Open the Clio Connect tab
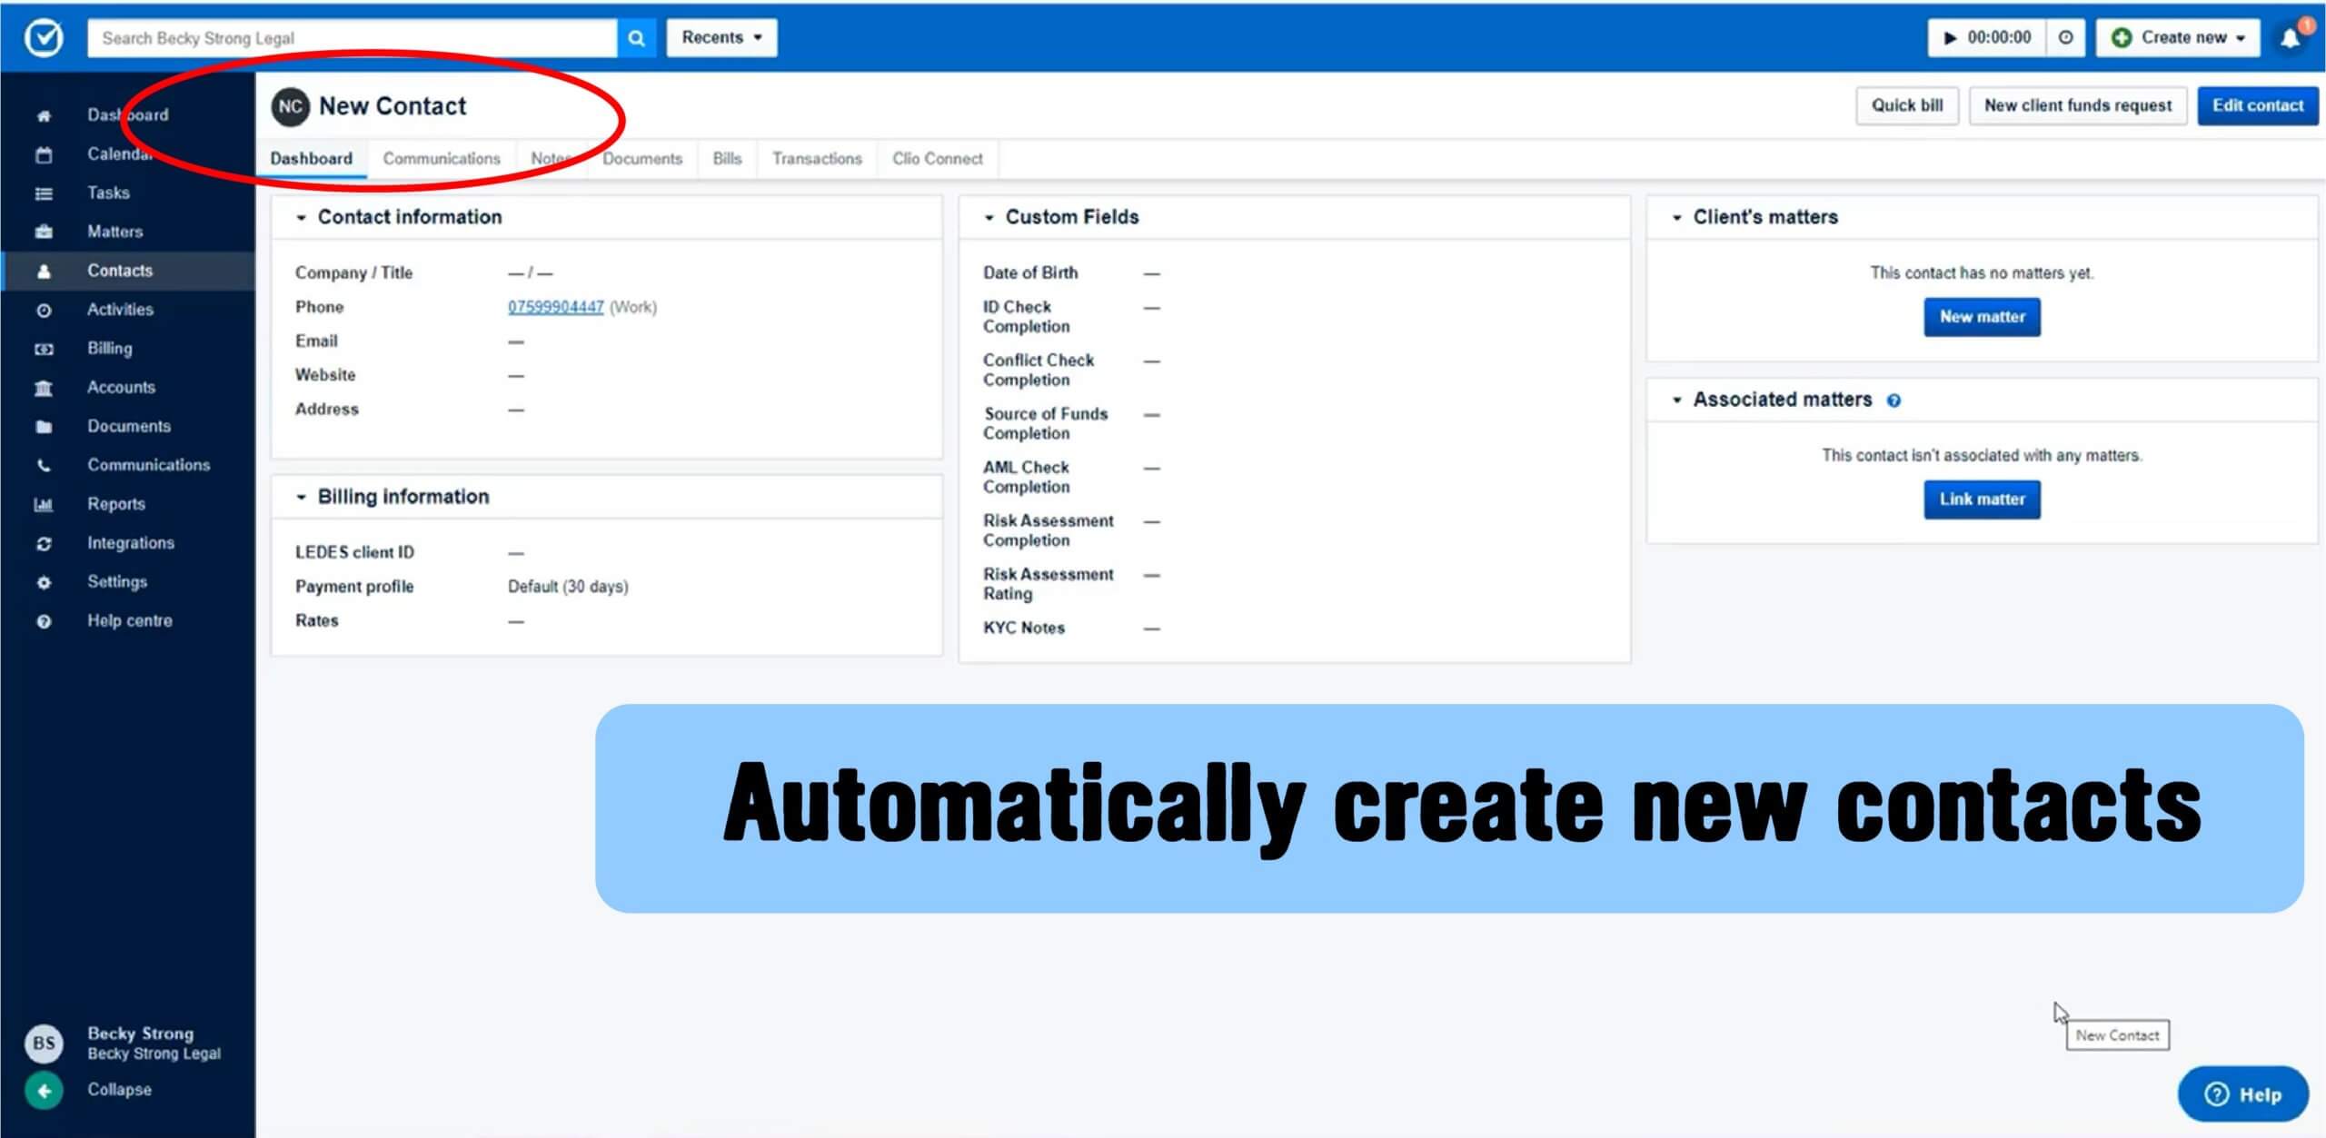Image resolution: width=2326 pixels, height=1138 pixels. click(x=938, y=159)
